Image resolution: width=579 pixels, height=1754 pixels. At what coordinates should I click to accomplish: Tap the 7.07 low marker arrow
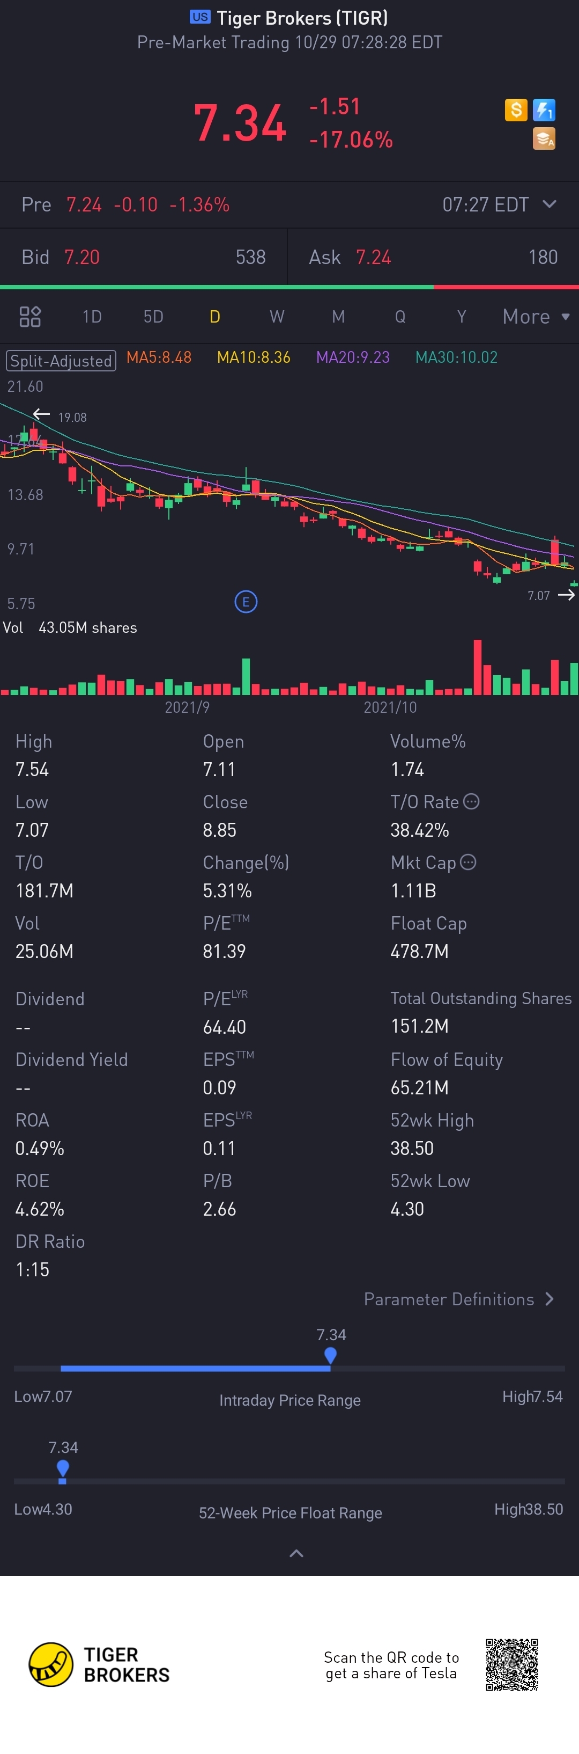click(566, 595)
